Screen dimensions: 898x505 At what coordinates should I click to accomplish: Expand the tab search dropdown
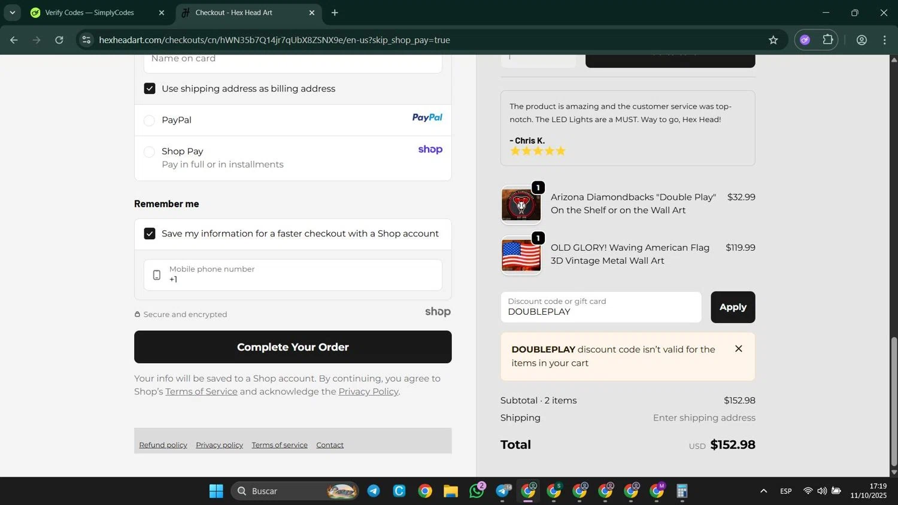coord(12,13)
